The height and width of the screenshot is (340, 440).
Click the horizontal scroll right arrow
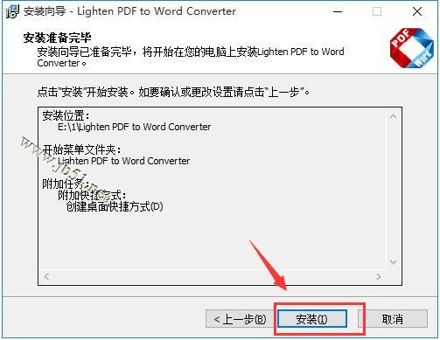(379, 276)
